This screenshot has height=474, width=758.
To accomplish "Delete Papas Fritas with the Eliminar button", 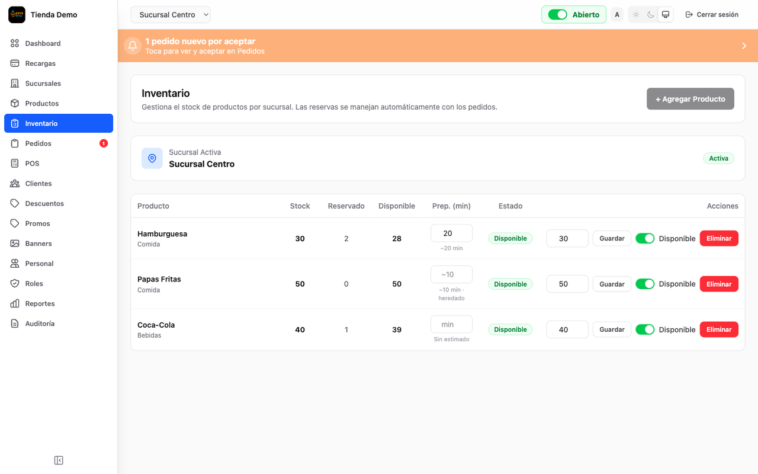I will point(719,284).
